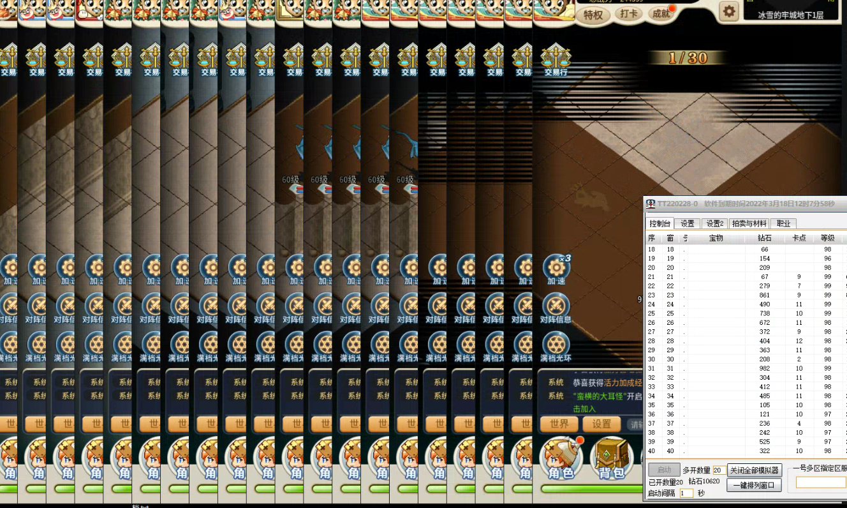Select table row with diamond value 236

click(x=746, y=423)
